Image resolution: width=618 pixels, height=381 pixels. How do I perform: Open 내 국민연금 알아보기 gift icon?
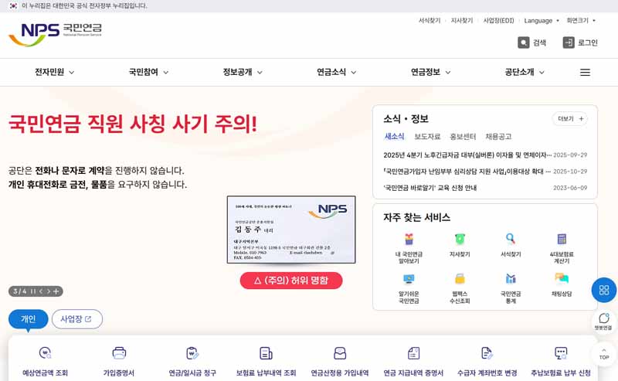point(409,239)
